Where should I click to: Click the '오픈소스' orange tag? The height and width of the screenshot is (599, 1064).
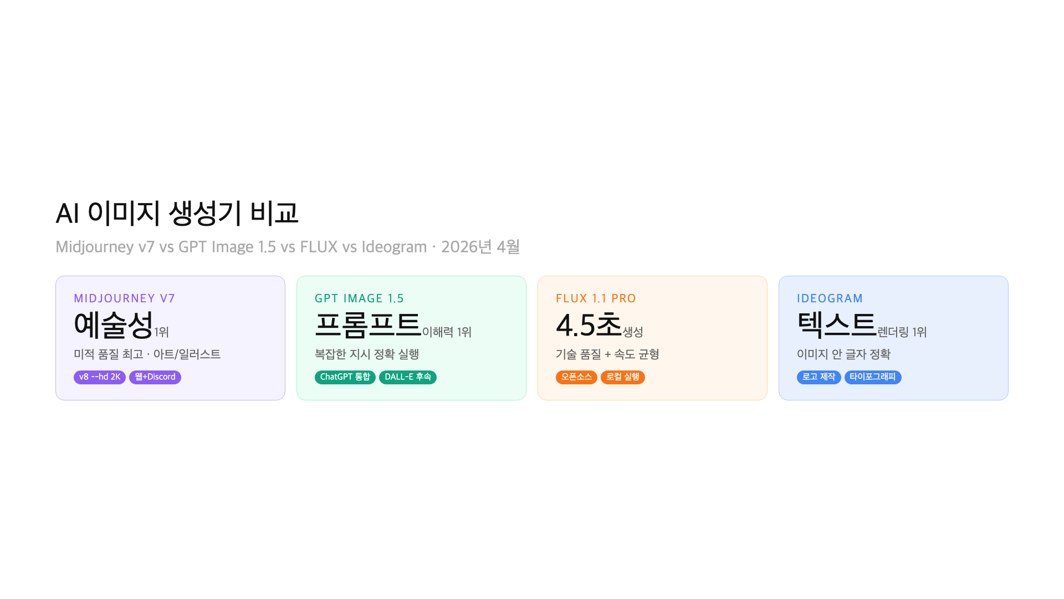576,377
